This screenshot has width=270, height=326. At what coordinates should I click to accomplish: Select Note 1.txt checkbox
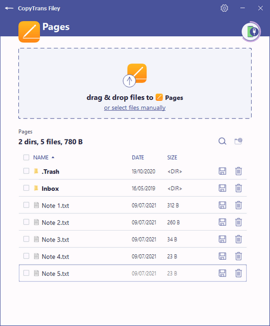pos(26,205)
